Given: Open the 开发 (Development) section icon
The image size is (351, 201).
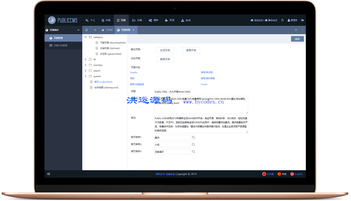Looking at the screenshot, I should pyautogui.click(x=166, y=20).
